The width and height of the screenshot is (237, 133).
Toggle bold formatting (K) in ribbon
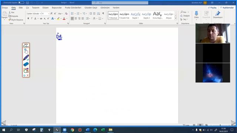(x=28, y=18)
